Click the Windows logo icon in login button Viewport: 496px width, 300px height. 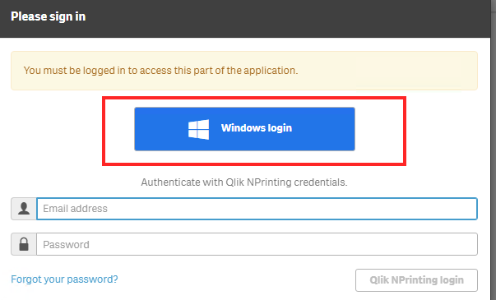point(199,129)
